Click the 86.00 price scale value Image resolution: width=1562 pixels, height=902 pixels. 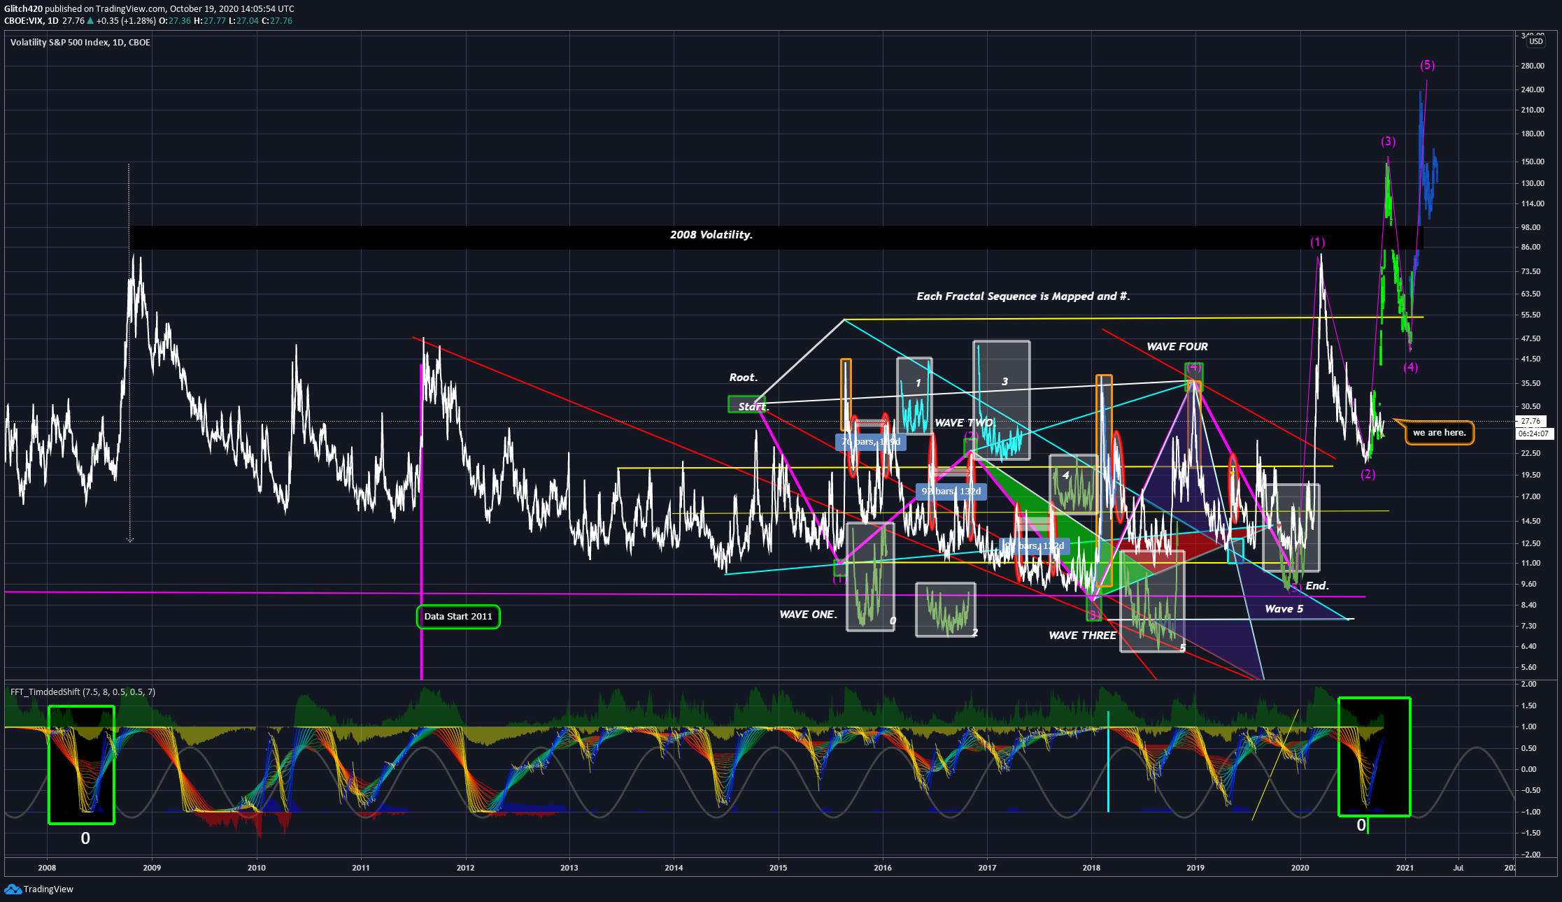tap(1531, 247)
